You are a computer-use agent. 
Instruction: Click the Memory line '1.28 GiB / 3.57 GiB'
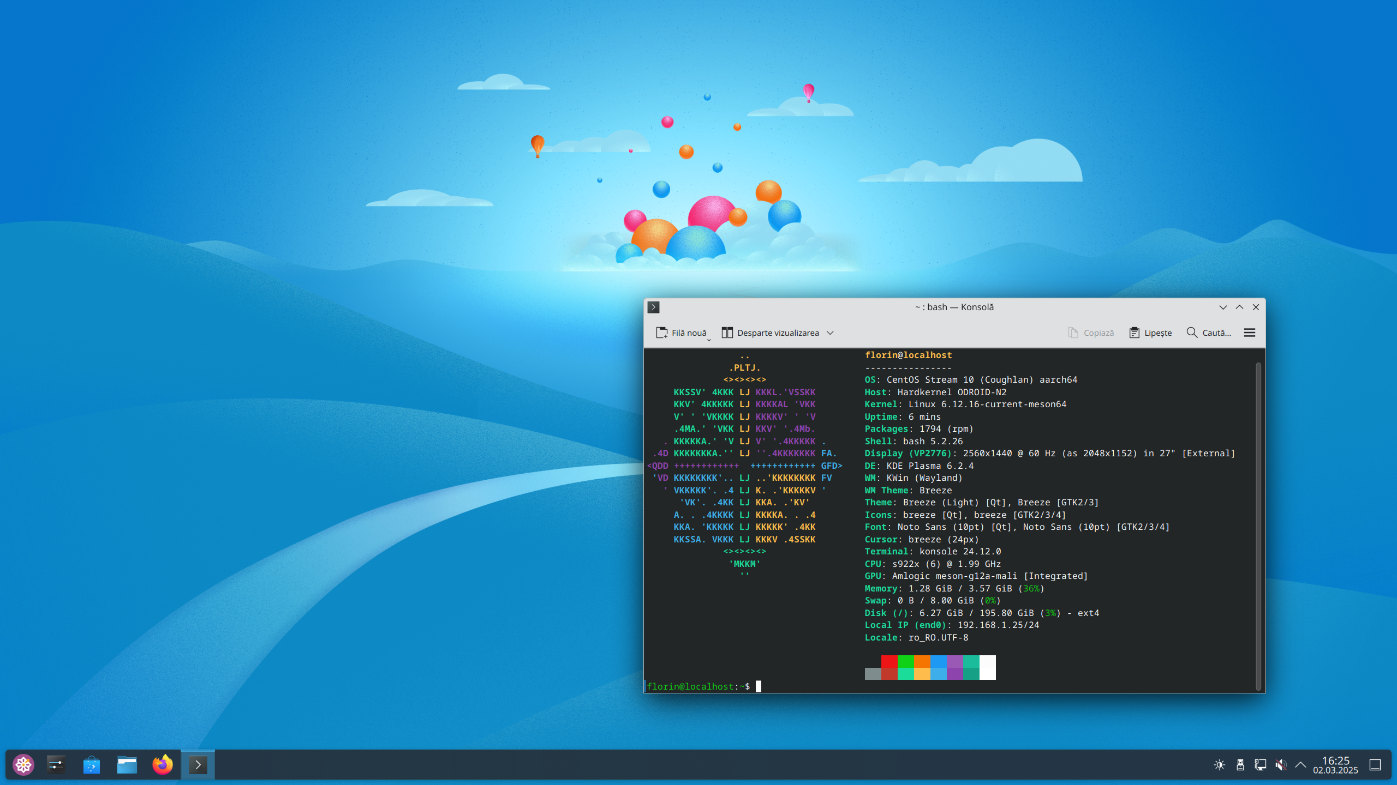960,588
